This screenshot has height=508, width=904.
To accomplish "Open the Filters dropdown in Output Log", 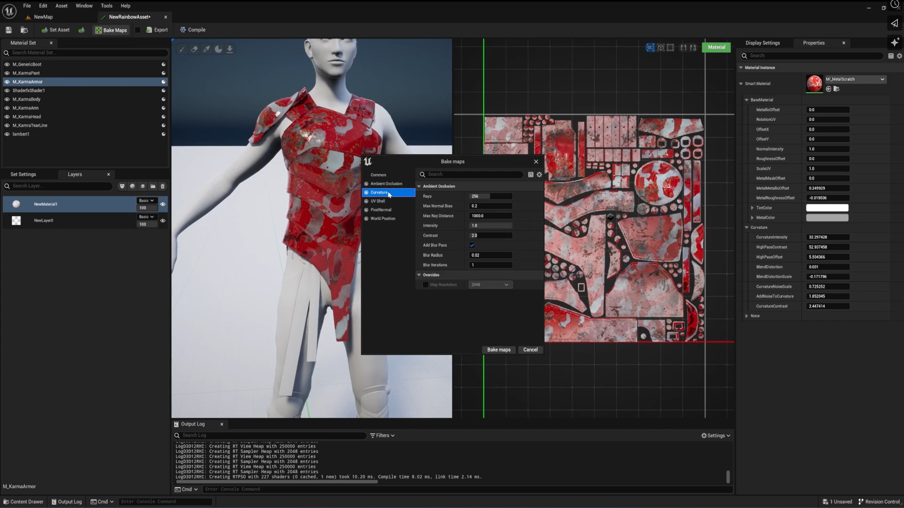I will tap(382, 436).
